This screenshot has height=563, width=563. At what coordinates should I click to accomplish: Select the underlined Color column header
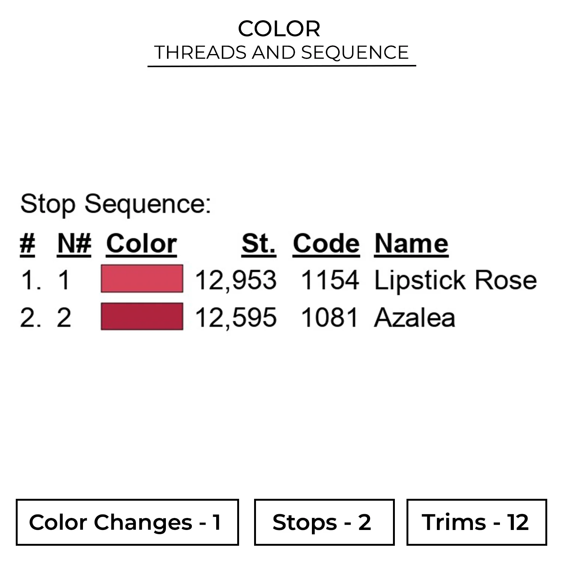(x=142, y=244)
